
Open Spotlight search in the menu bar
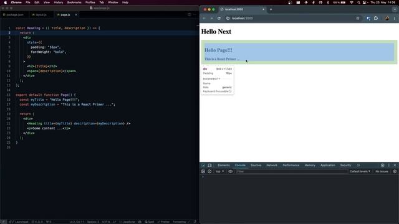(x=358, y=2)
